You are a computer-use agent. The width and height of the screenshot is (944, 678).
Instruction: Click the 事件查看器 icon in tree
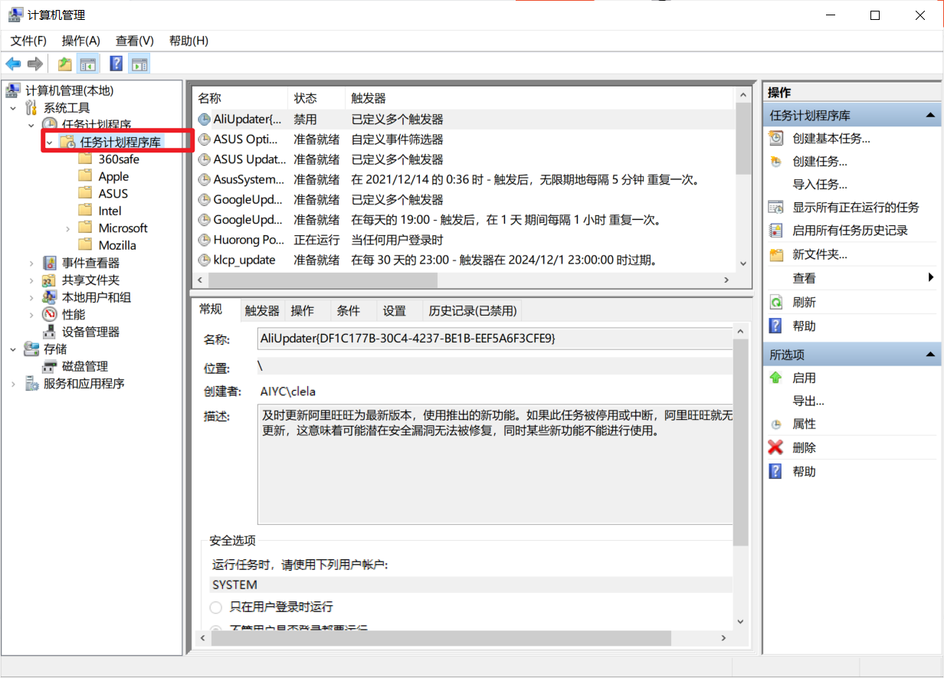click(x=50, y=263)
